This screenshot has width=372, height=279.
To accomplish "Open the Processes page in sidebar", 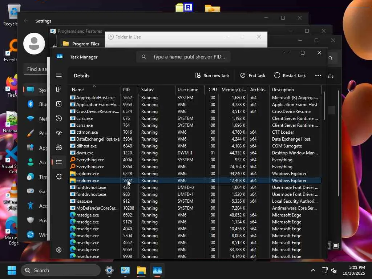I will 59,89.
